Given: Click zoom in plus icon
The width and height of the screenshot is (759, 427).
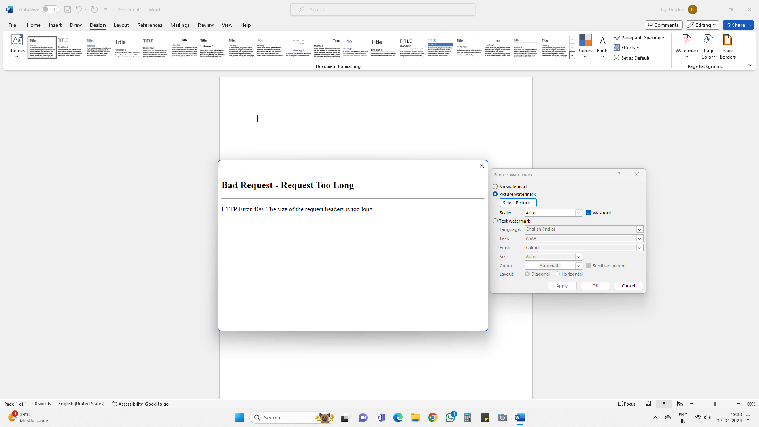Looking at the screenshot, I should click(x=738, y=404).
